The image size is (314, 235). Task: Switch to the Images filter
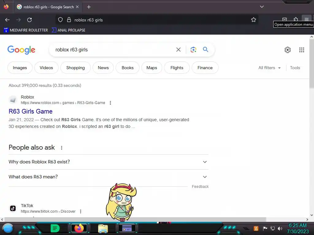pyautogui.click(x=20, y=68)
